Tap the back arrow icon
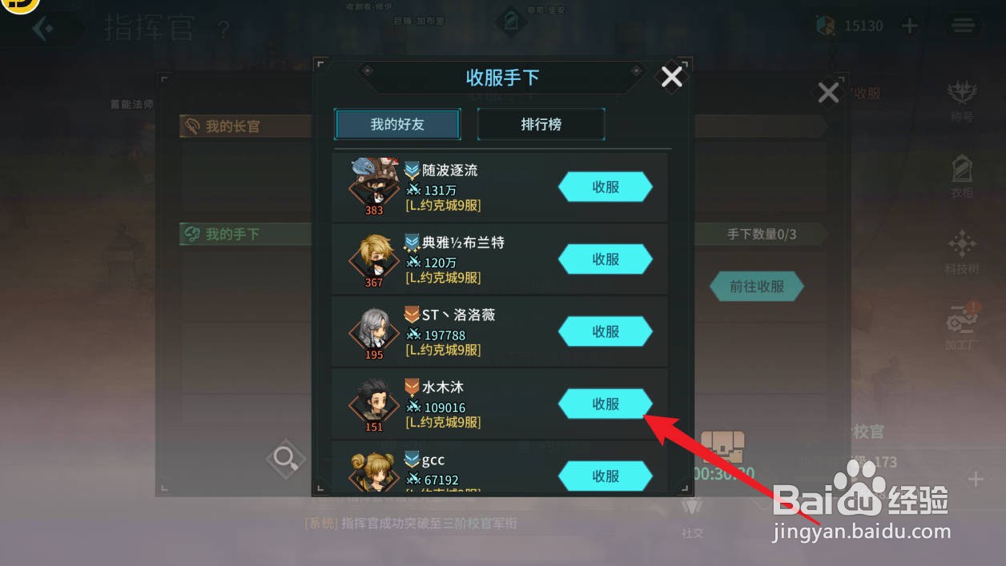The image size is (1006, 566). coord(44,29)
